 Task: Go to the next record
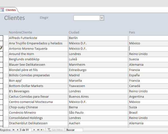pos(34,130)
